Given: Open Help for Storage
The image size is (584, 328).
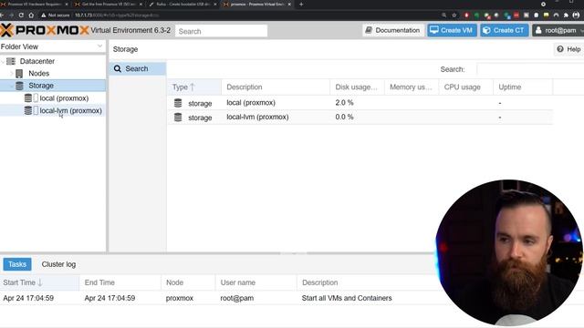Looking at the screenshot, I should pos(568,49).
